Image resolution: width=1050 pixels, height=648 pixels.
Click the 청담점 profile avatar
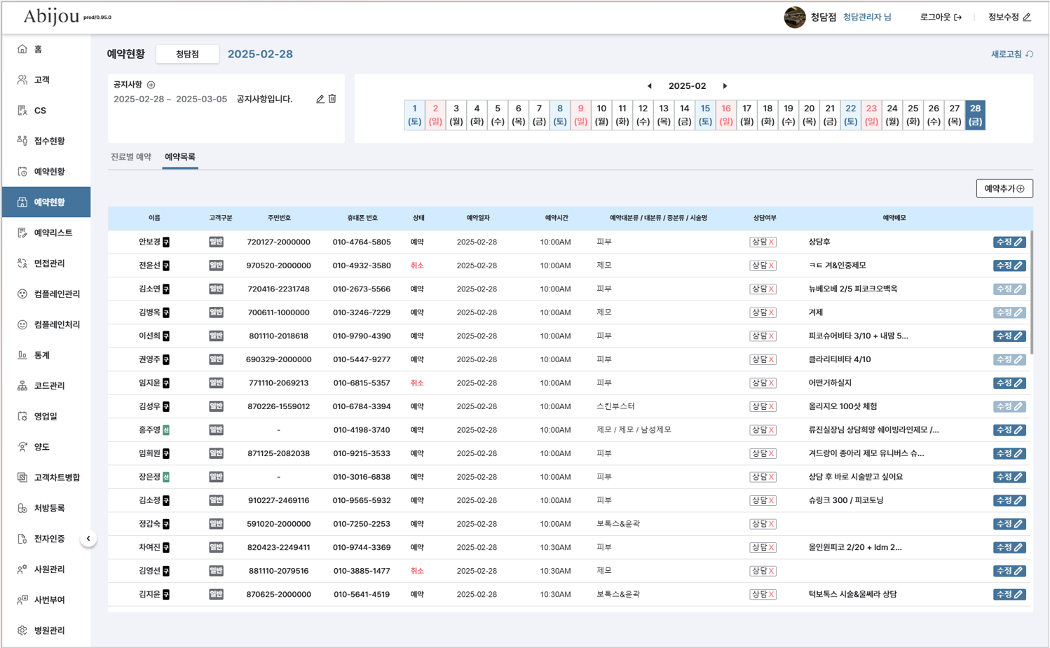pos(794,18)
